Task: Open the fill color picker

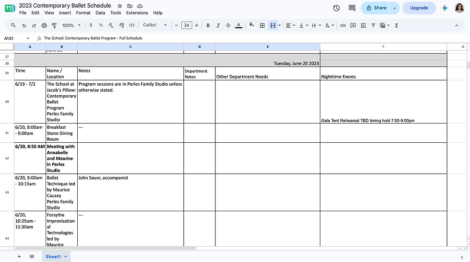Action: (x=251, y=25)
